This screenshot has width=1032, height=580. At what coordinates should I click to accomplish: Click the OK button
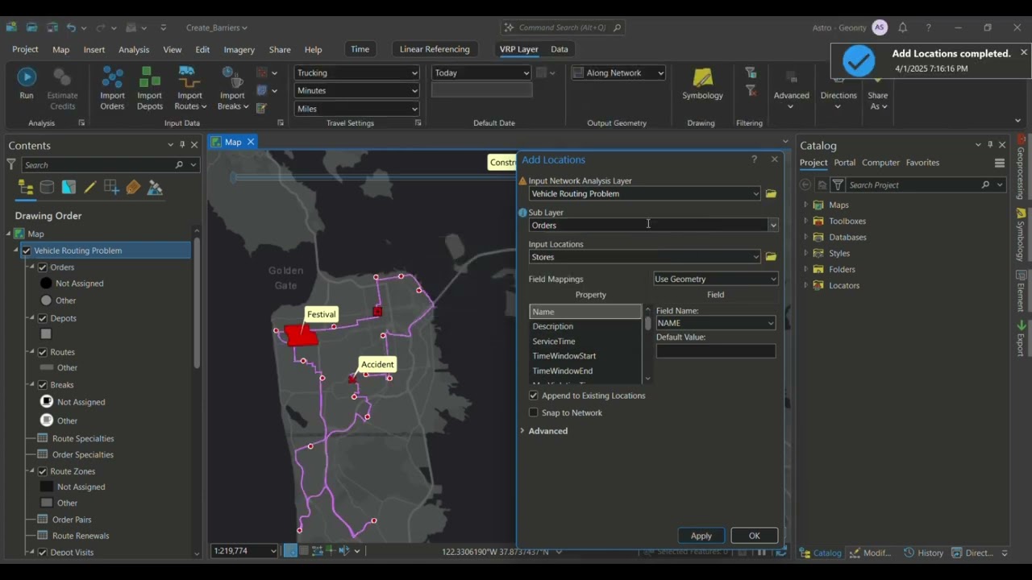(x=754, y=536)
